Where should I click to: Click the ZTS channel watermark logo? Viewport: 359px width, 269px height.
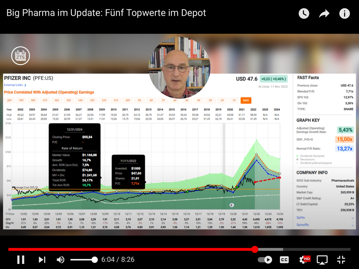(x=20, y=56)
